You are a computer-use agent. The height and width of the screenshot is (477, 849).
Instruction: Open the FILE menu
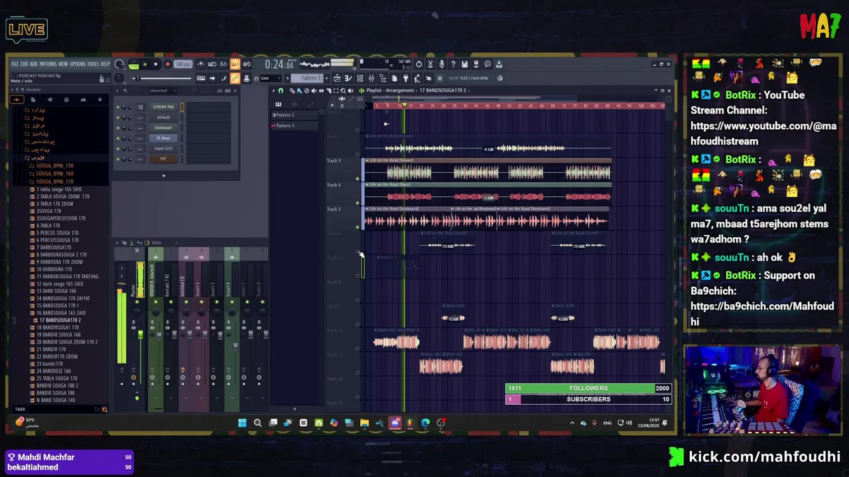click(x=15, y=64)
